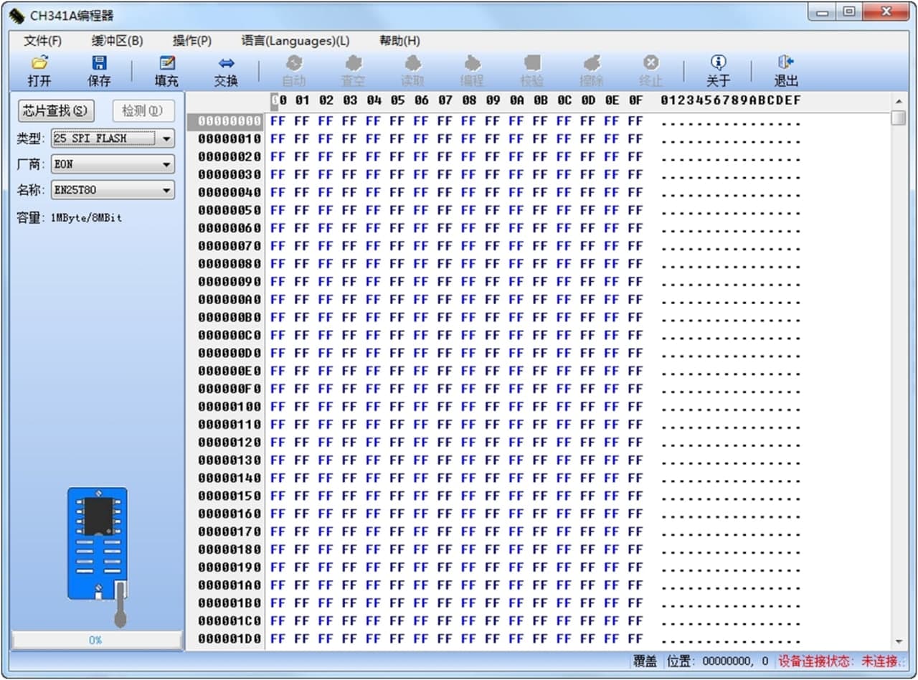The height and width of the screenshot is (680, 918).
Task: Click the Open (打开) folder icon
Action: click(x=39, y=62)
